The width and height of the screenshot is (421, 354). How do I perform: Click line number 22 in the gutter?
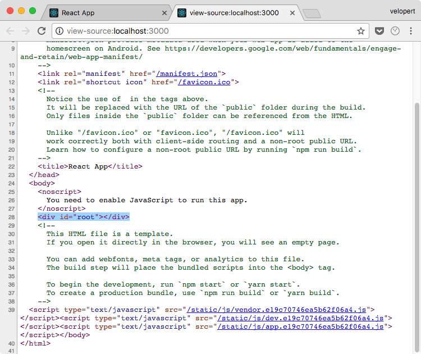(11, 167)
